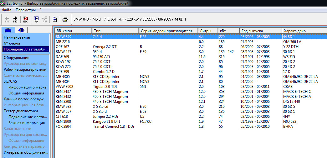Switch to the engine component tab

[21, 30]
